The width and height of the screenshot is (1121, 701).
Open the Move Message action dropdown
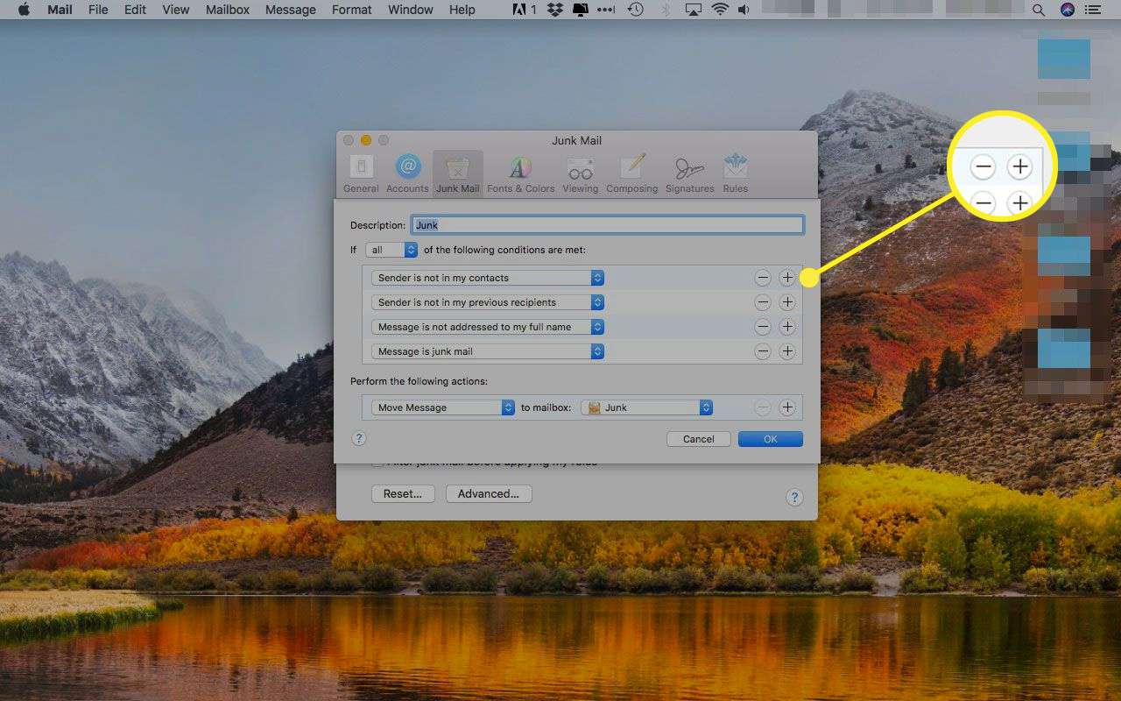(x=442, y=407)
